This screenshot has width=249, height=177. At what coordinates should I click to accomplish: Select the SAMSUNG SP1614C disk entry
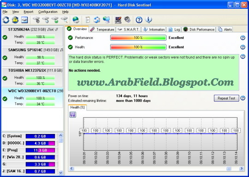tap(32, 57)
